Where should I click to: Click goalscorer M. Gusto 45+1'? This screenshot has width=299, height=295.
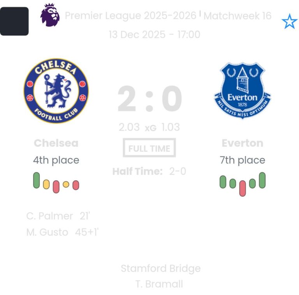coord(62,232)
